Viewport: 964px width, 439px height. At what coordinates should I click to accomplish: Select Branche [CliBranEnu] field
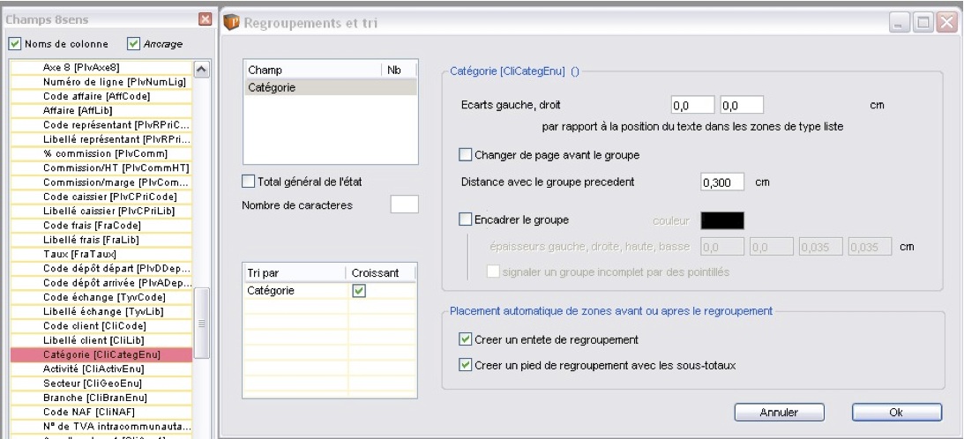click(x=101, y=398)
